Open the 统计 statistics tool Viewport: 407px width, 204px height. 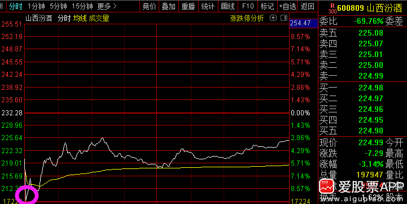pos(208,6)
